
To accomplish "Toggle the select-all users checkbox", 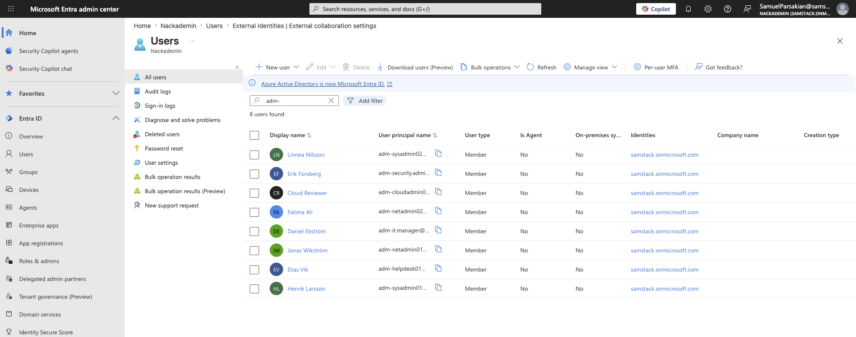I will coord(255,135).
